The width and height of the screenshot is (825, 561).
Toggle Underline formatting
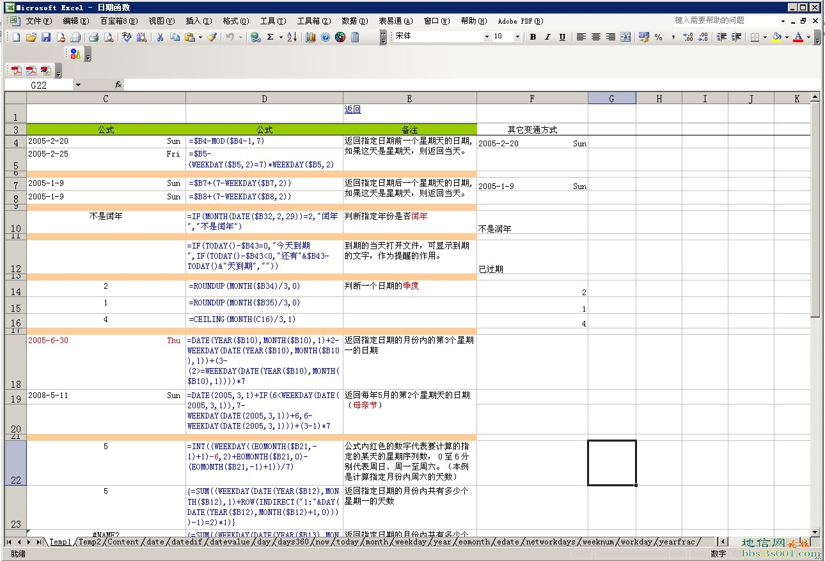tap(562, 37)
